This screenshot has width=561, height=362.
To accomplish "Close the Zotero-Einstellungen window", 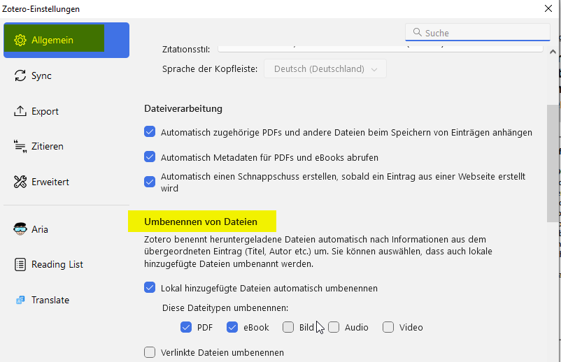I will tap(548, 8).
